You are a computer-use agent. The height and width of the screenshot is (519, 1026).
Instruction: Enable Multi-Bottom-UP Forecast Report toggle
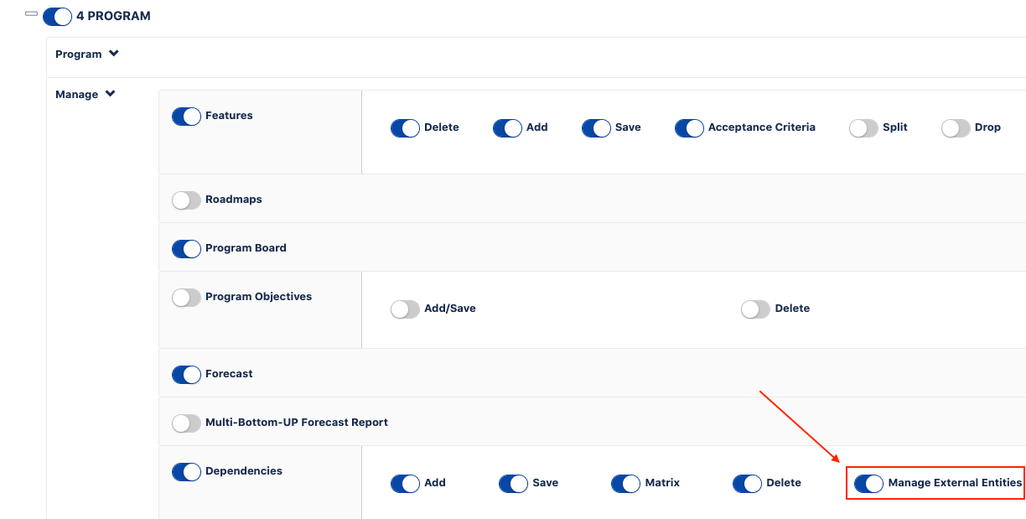click(186, 423)
